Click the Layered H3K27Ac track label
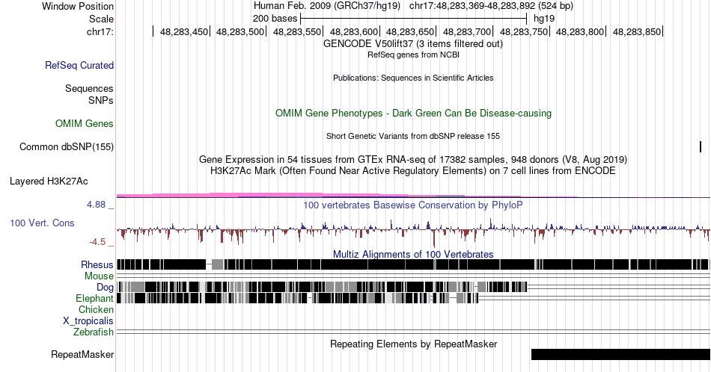This screenshot has width=711, height=372. [49, 181]
